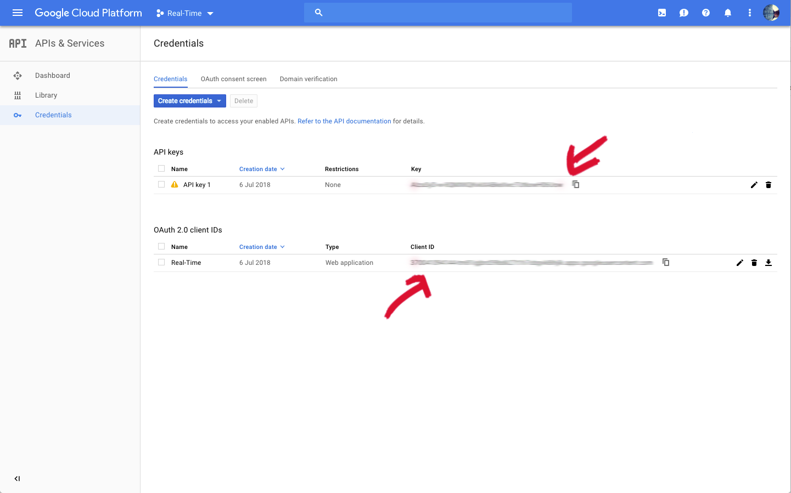Sort API keys by Creation date
791x493 pixels.
262,169
